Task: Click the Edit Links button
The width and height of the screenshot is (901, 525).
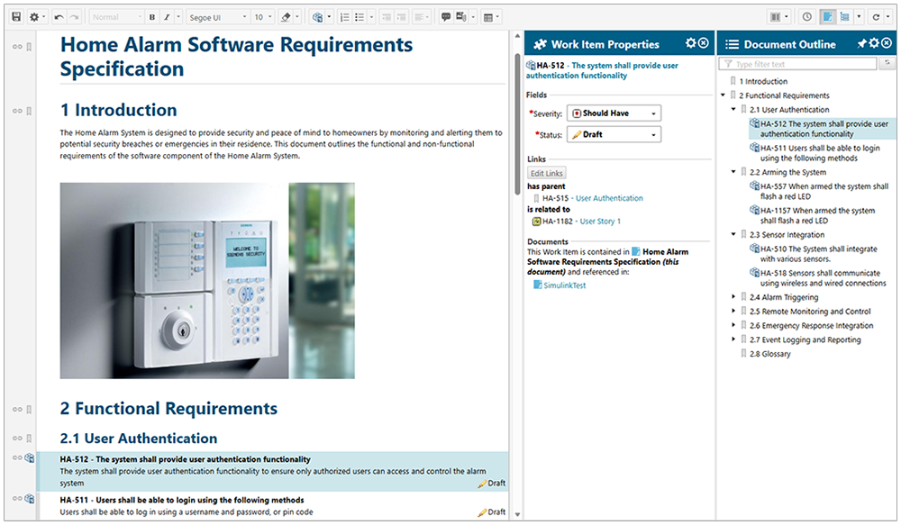Action: click(547, 173)
